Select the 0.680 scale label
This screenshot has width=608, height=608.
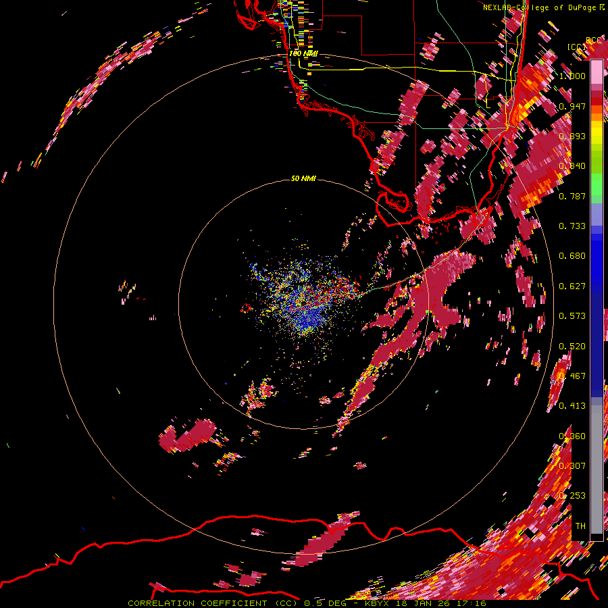572,256
